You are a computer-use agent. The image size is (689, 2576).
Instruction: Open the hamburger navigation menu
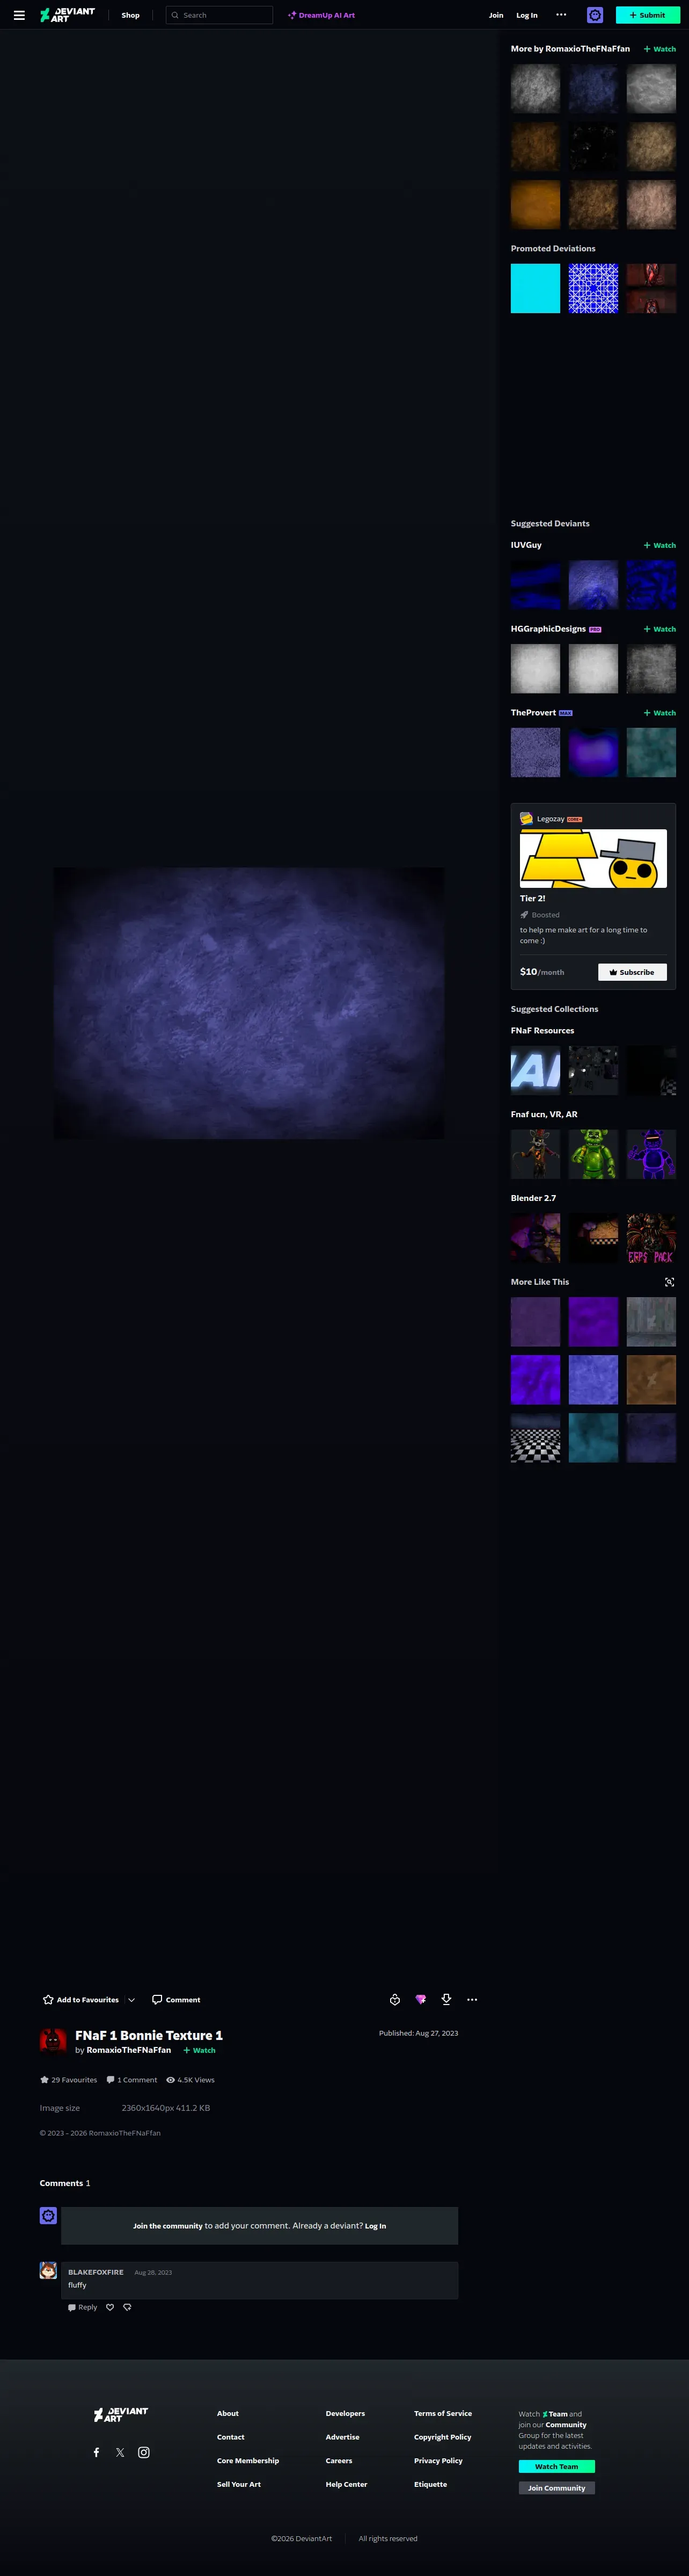(x=19, y=15)
